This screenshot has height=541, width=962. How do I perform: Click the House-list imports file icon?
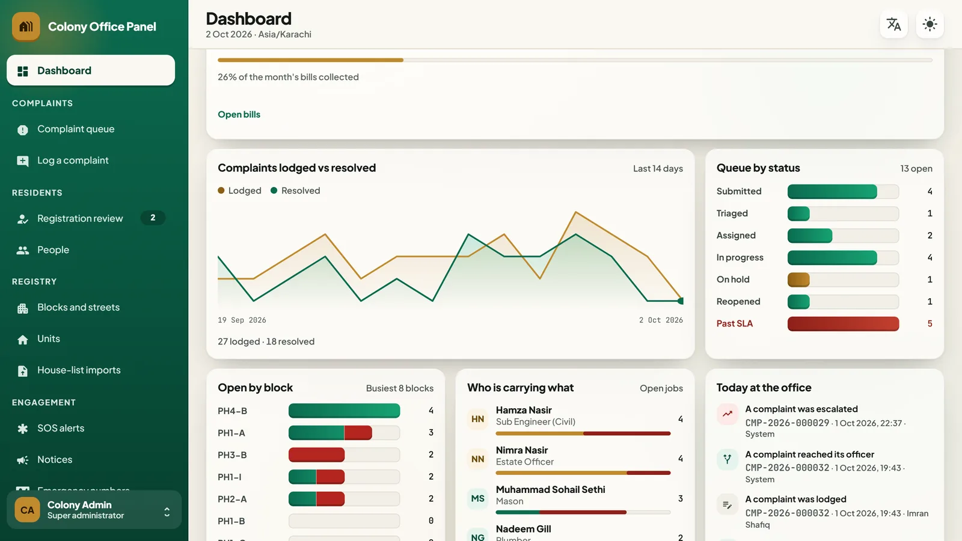[x=23, y=371]
